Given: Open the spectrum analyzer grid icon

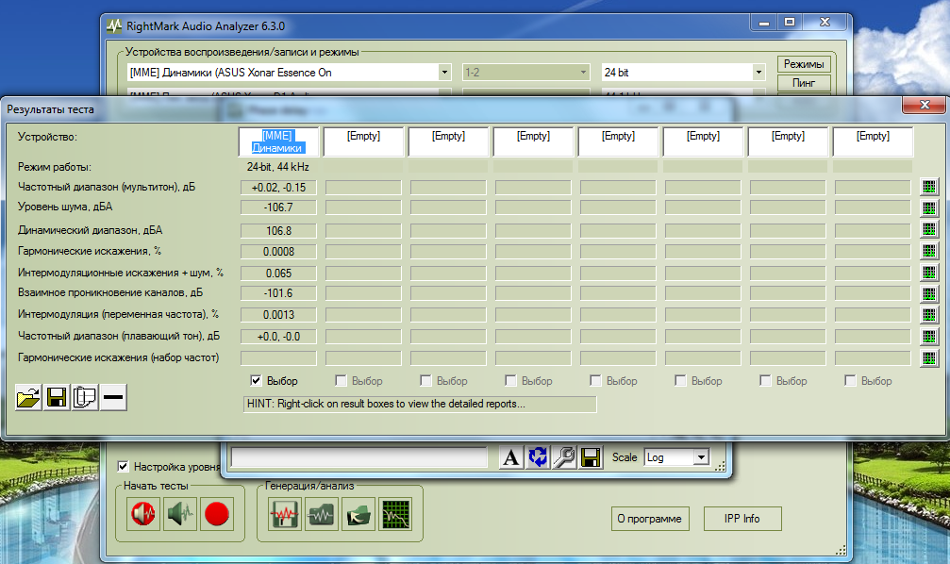Looking at the screenshot, I should pos(395,515).
